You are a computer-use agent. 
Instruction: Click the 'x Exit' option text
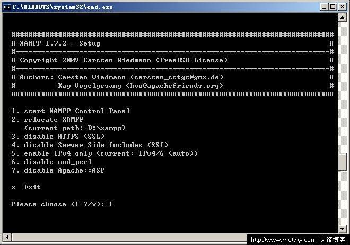click(x=26, y=187)
